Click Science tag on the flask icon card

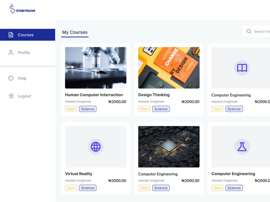coord(234,188)
